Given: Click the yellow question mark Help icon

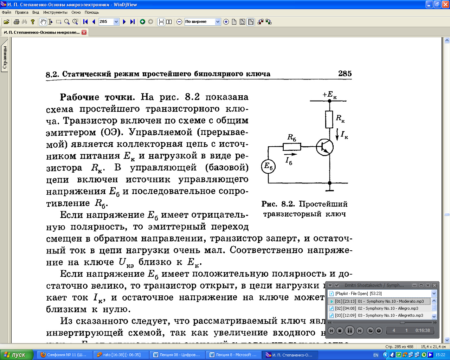Looking at the screenshot, I should [x=33, y=22].
